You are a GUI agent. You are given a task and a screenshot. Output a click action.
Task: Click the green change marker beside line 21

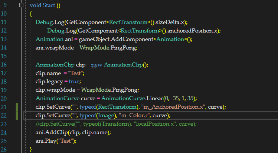point(17,107)
